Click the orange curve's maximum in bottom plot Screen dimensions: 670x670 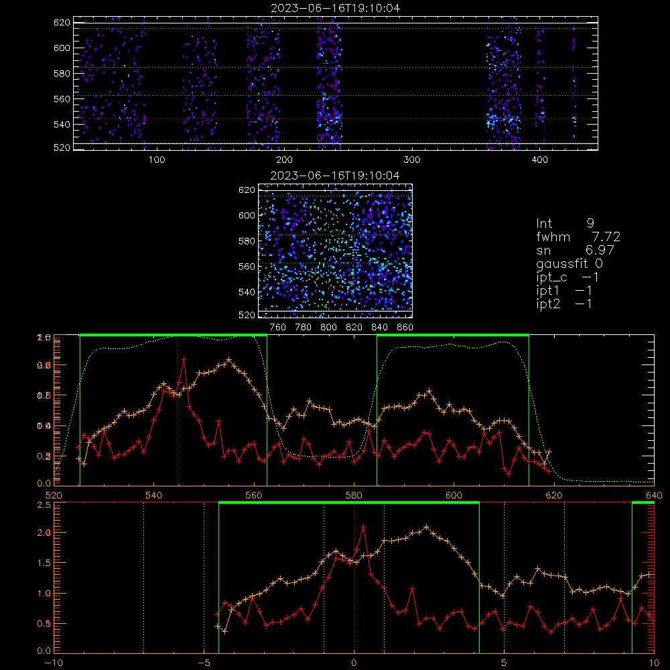click(426, 527)
